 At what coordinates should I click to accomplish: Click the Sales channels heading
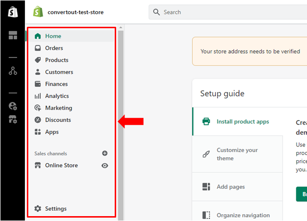tap(51, 153)
